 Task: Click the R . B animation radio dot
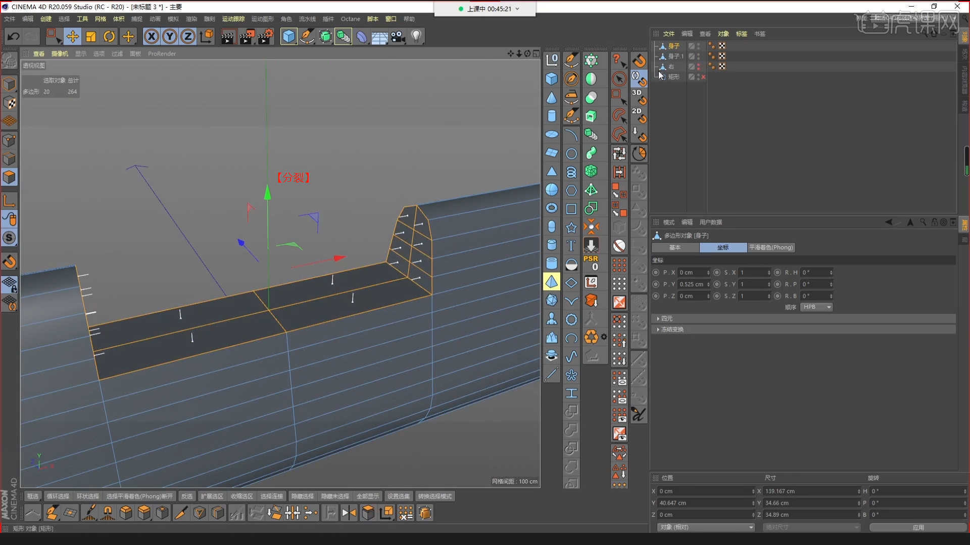[x=778, y=296]
